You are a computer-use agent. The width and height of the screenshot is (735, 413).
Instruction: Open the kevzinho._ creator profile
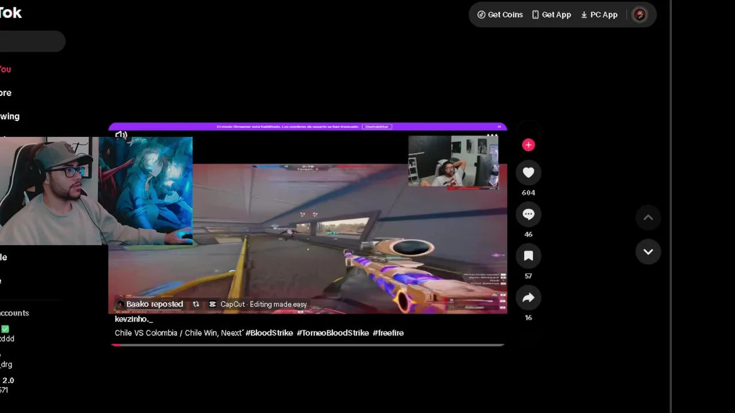coord(134,319)
